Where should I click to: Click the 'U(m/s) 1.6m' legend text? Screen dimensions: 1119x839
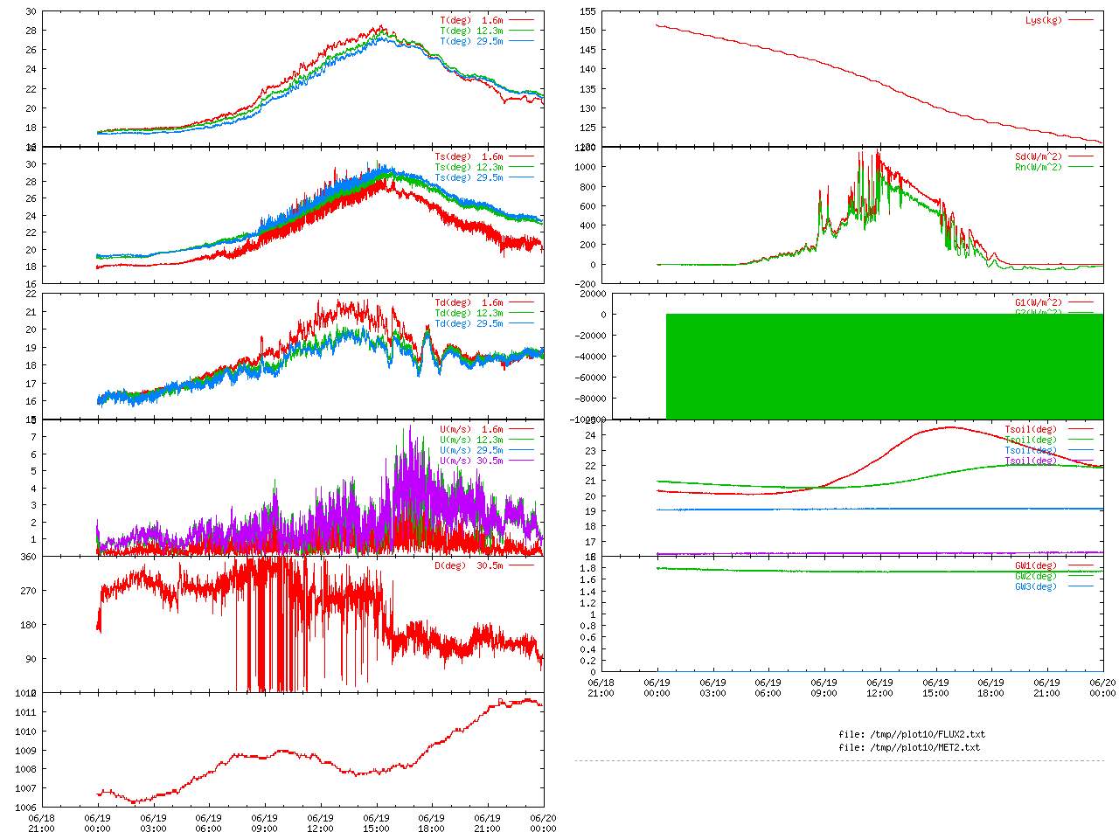[471, 430]
